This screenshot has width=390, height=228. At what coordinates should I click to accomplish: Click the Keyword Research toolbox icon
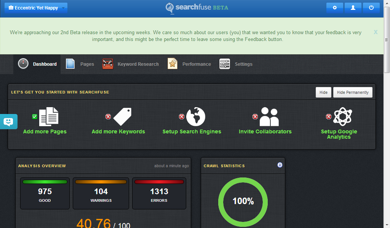108,64
